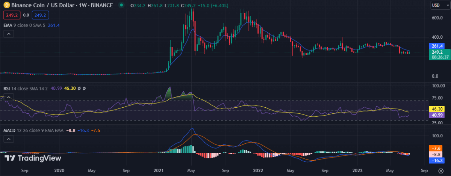Click the high value H261.8

156,5
